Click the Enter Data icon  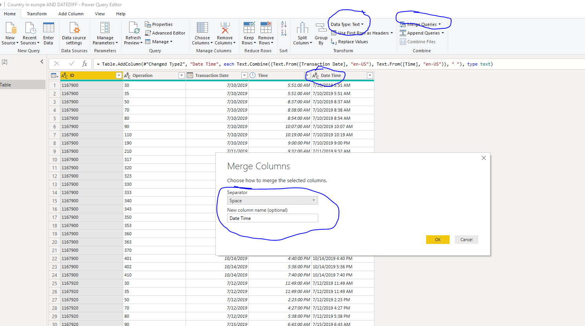[x=49, y=28]
